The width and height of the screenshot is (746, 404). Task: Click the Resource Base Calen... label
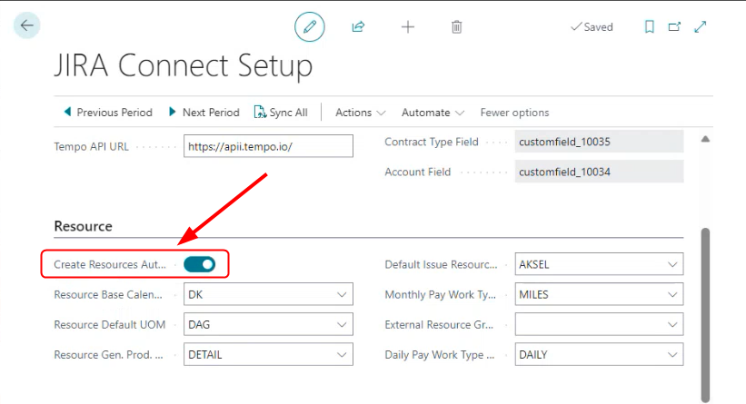(108, 295)
